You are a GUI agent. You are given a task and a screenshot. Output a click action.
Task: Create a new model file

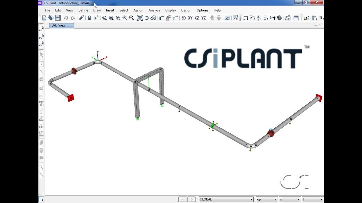click(x=44, y=18)
